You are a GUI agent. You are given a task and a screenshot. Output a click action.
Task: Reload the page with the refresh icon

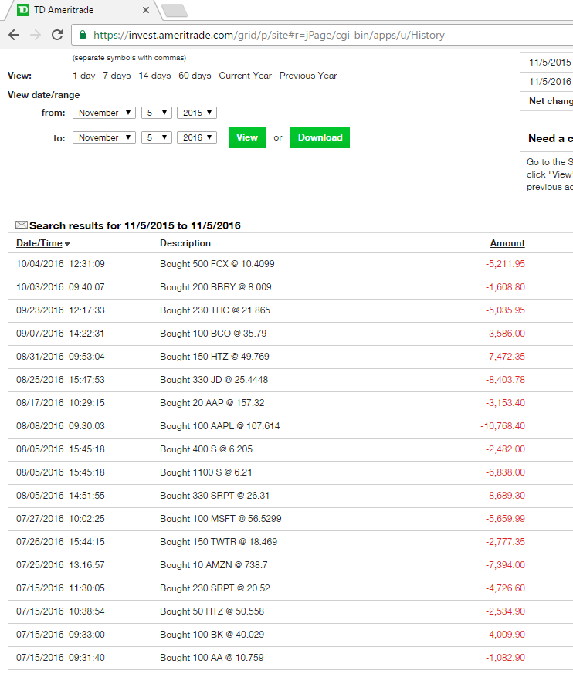tap(57, 35)
